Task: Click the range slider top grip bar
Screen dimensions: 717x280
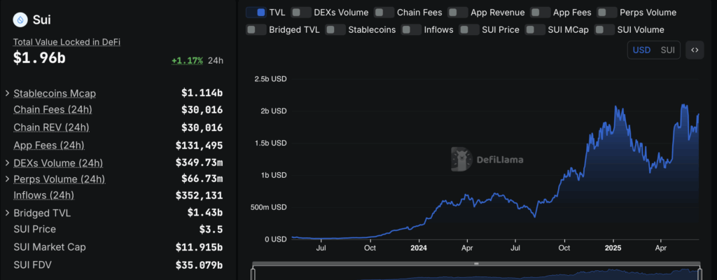Action: [x=476, y=264]
